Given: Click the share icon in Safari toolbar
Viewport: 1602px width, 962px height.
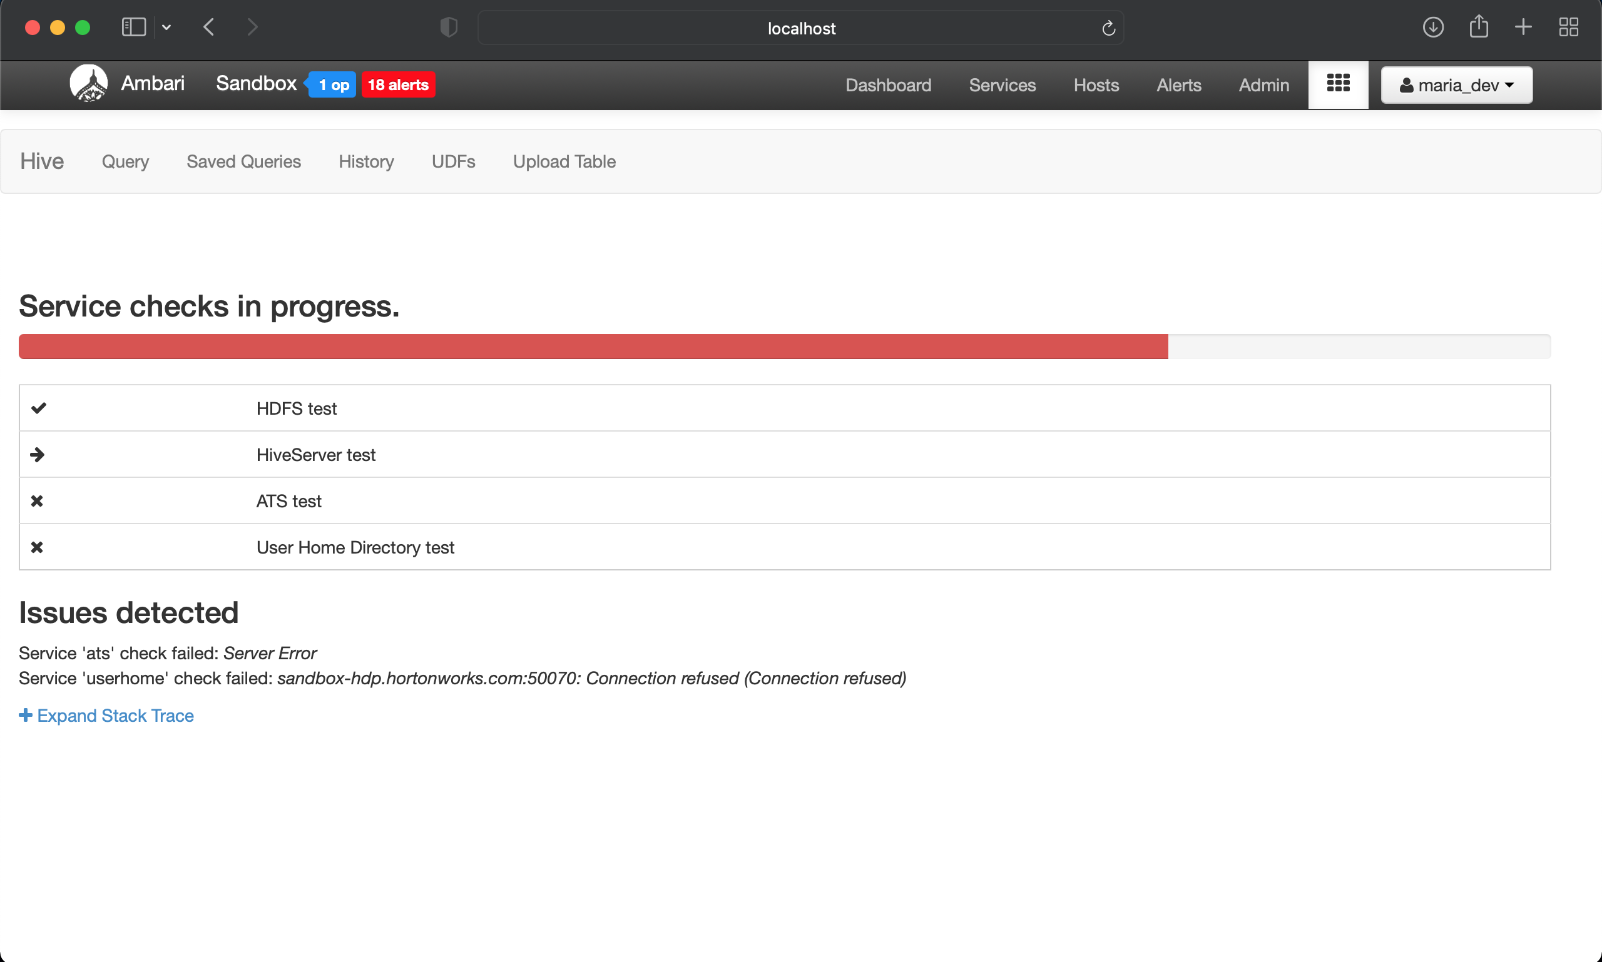Looking at the screenshot, I should tap(1479, 28).
